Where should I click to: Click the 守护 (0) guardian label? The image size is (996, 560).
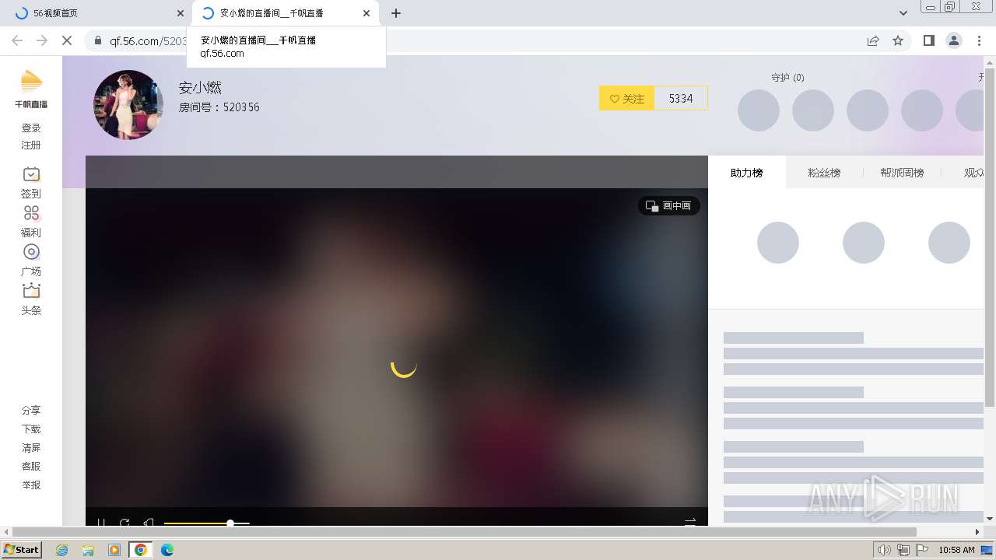[787, 77]
